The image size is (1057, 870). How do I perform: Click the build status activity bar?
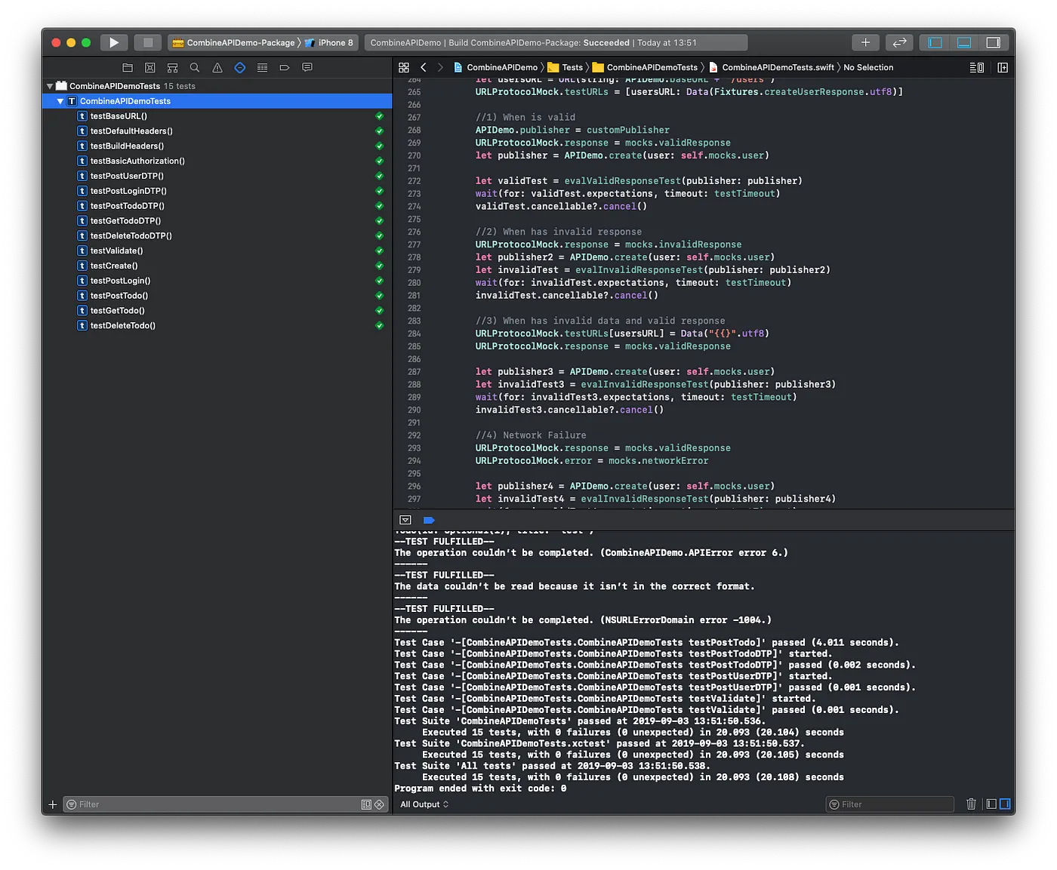pos(556,43)
